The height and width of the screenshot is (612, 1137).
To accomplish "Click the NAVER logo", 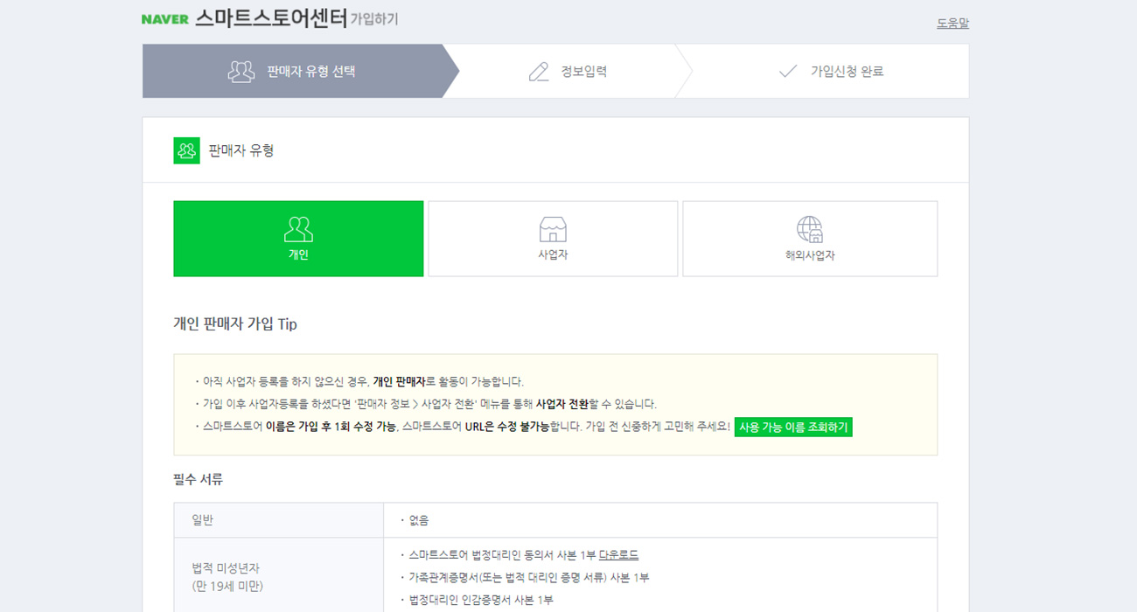I will click(x=165, y=19).
